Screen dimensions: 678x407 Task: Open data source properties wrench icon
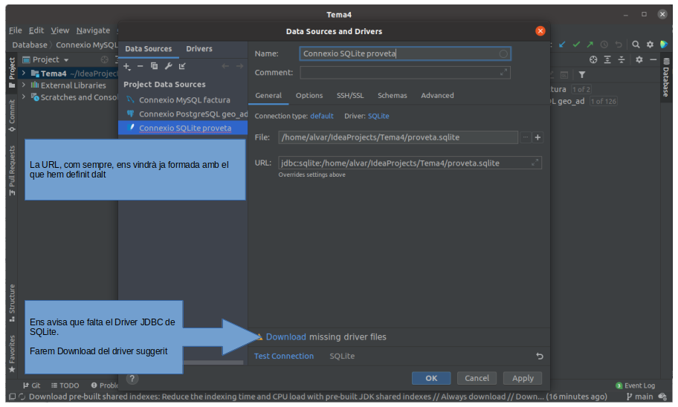point(168,66)
